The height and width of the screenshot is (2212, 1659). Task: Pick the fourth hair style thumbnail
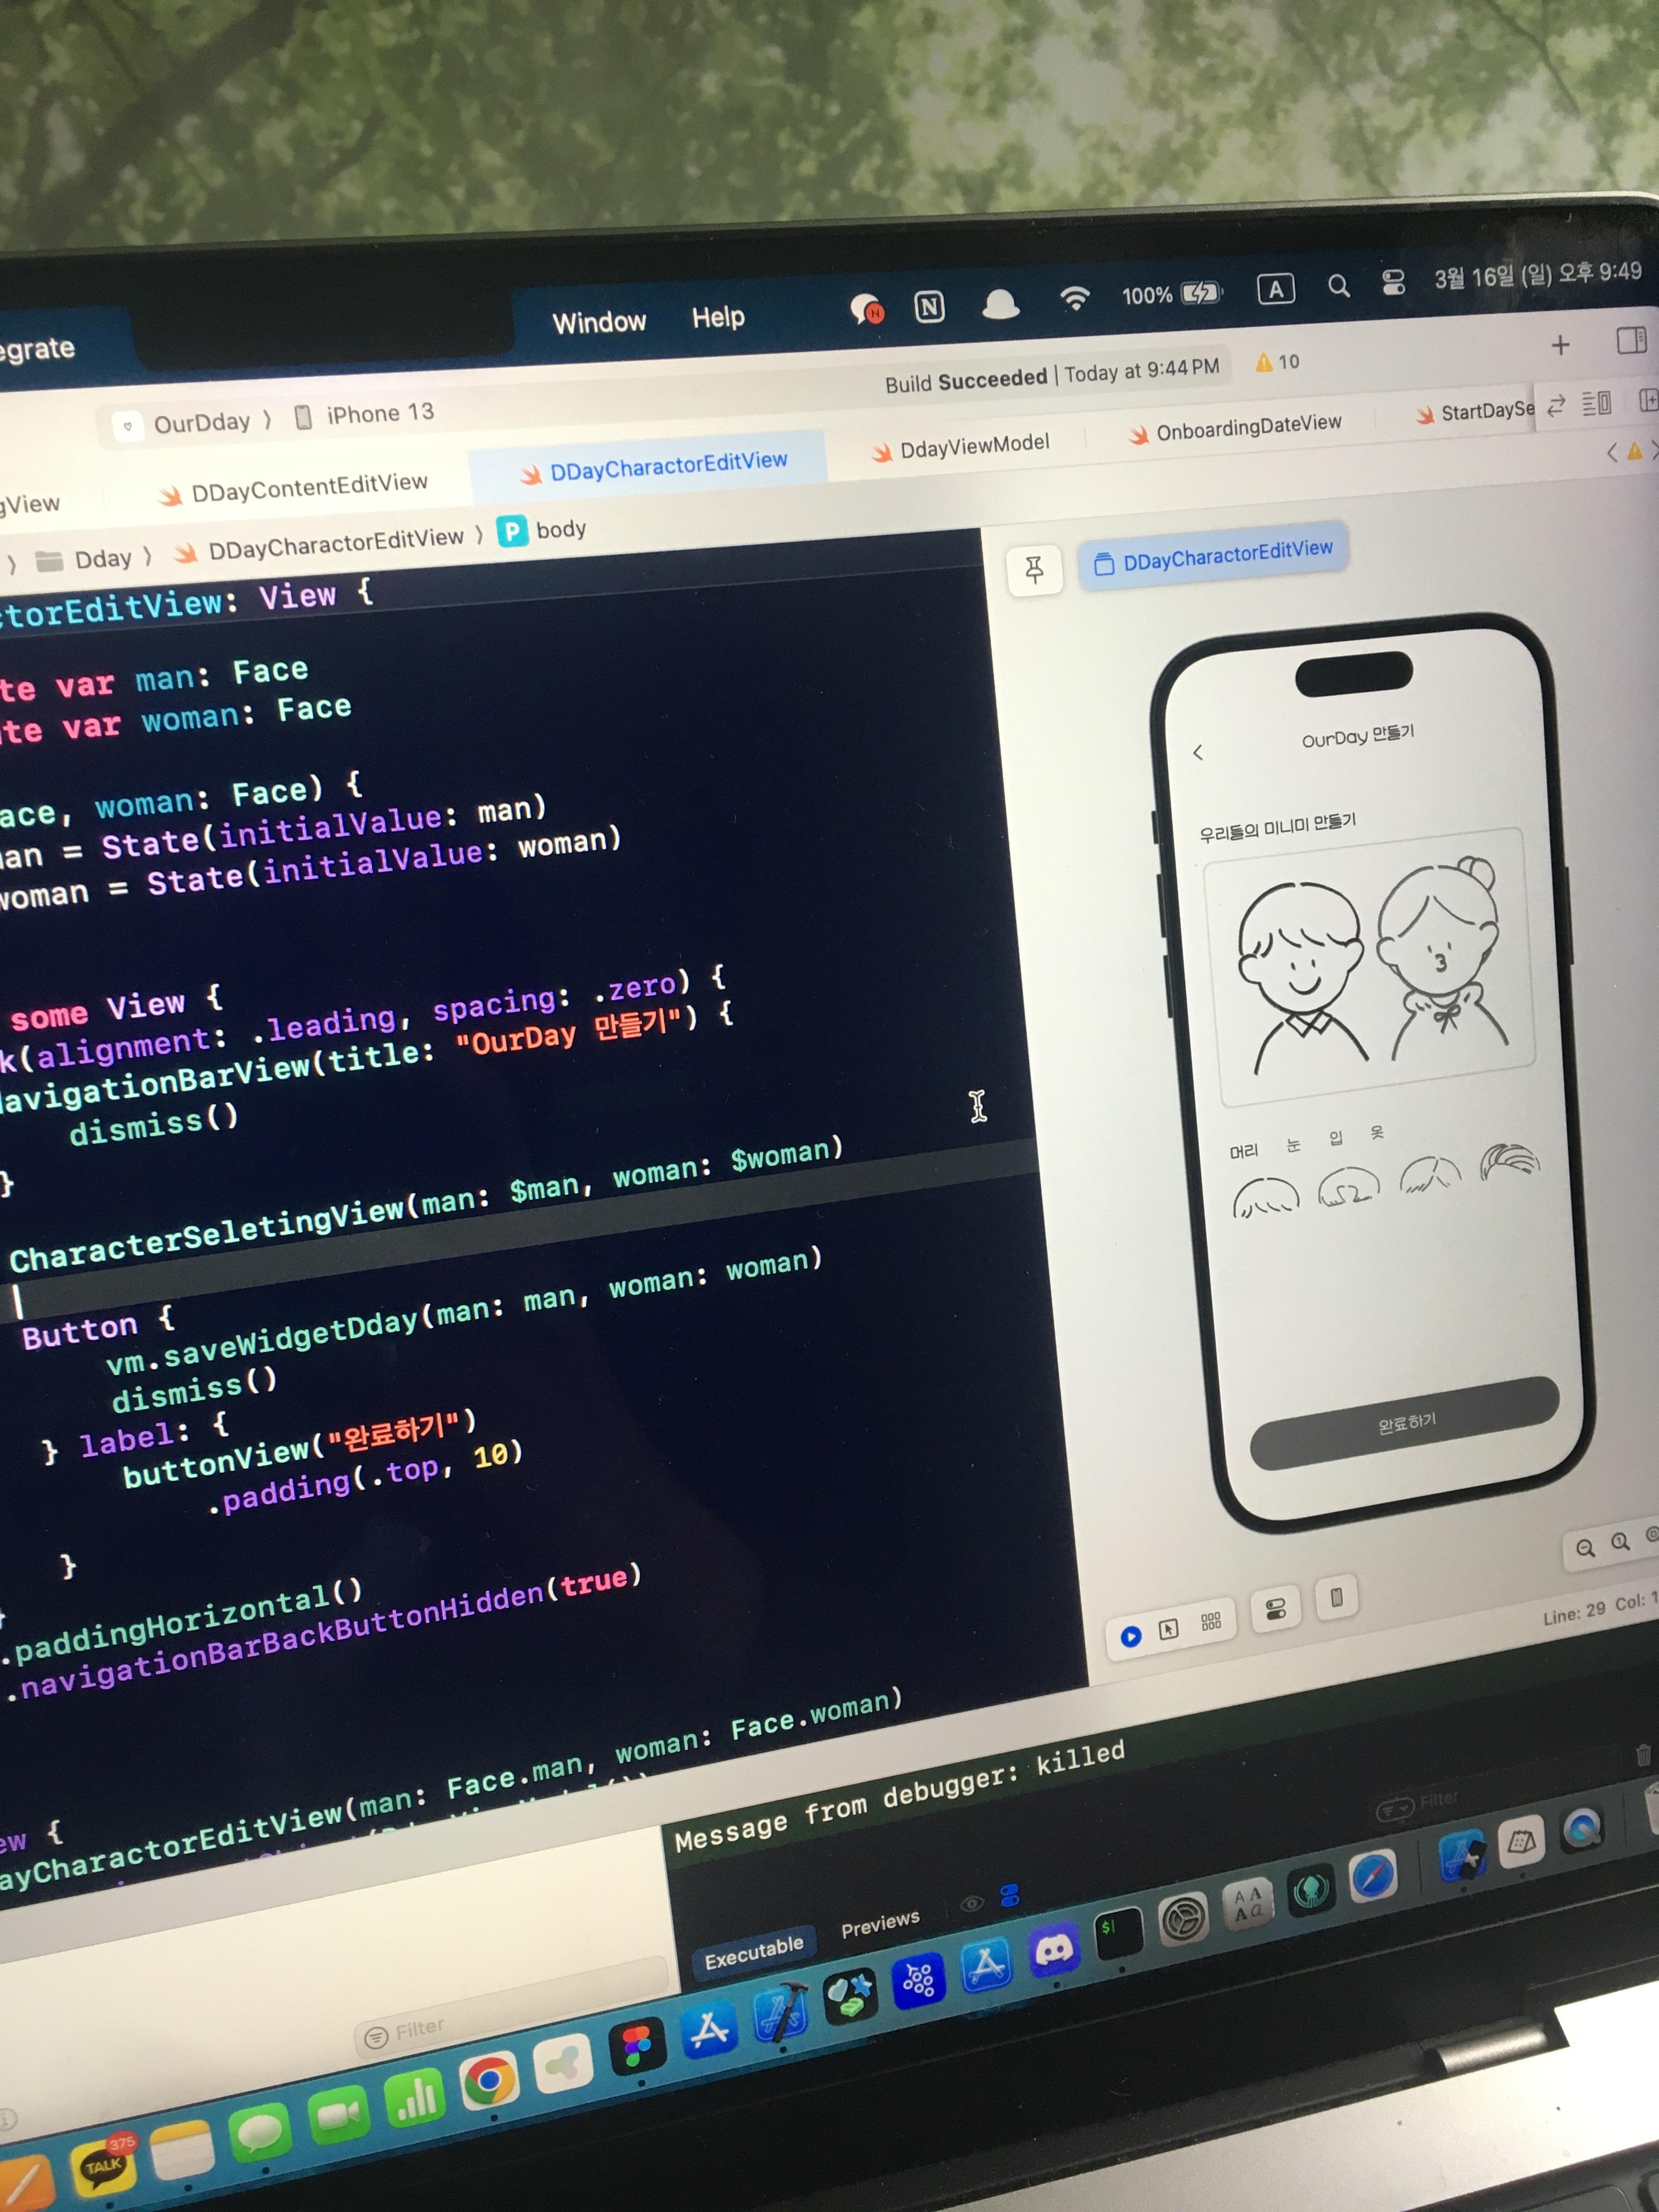(x=1509, y=1163)
